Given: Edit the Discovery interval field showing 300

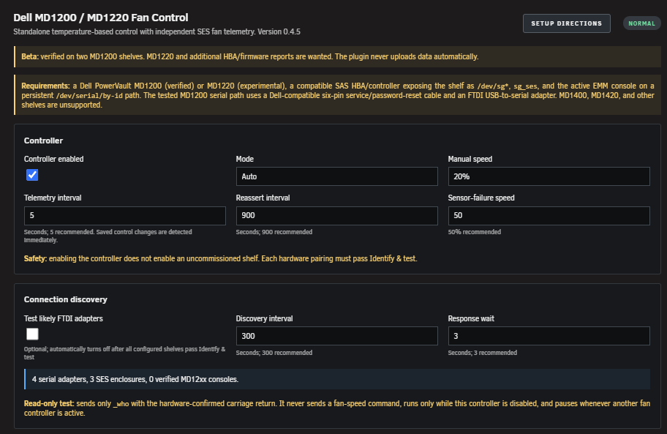Looking at the screenshot, I should 336,336.
